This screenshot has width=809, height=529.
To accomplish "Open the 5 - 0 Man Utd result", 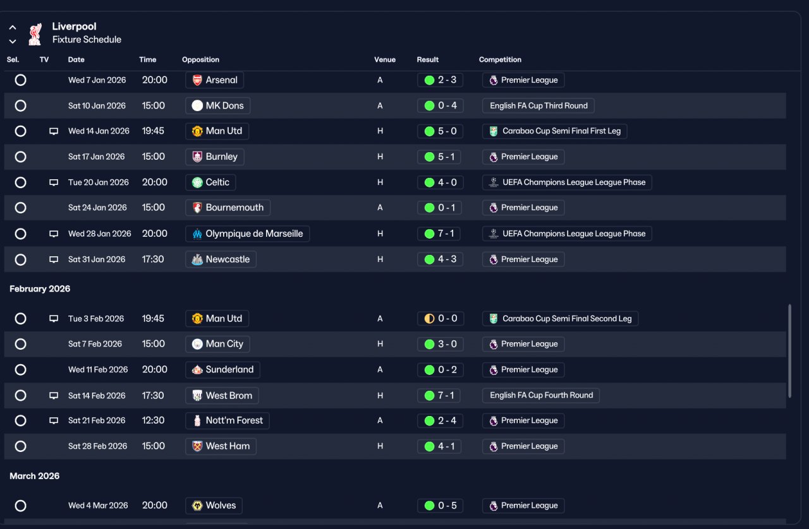I will (440, 131).
